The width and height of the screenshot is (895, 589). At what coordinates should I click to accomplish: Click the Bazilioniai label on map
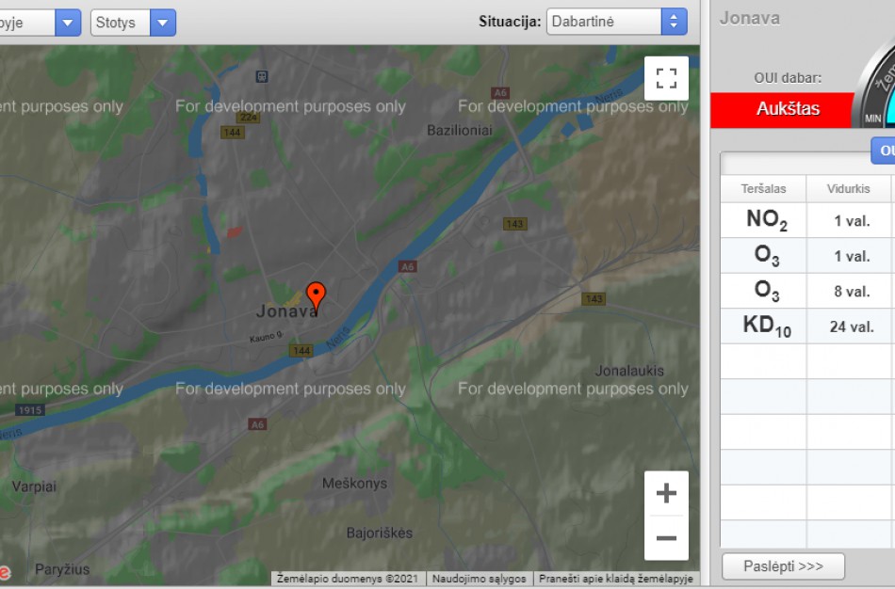(x=459, y=130)
